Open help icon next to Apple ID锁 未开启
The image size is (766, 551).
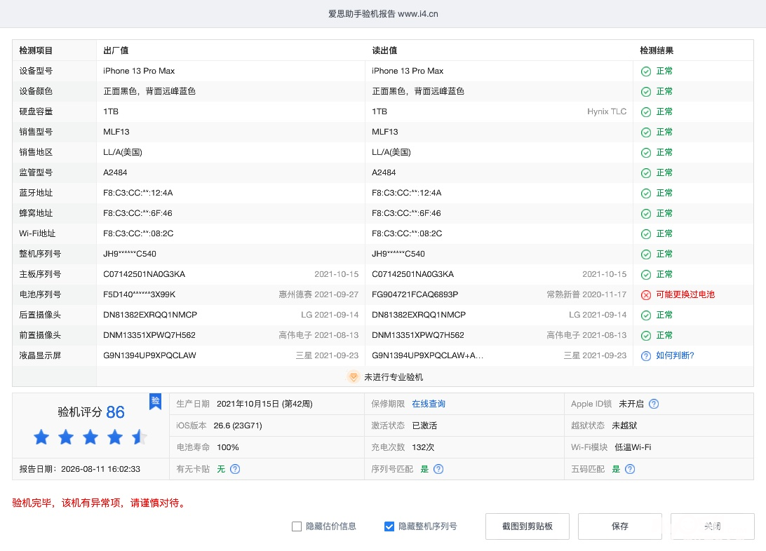click(654, 404)
